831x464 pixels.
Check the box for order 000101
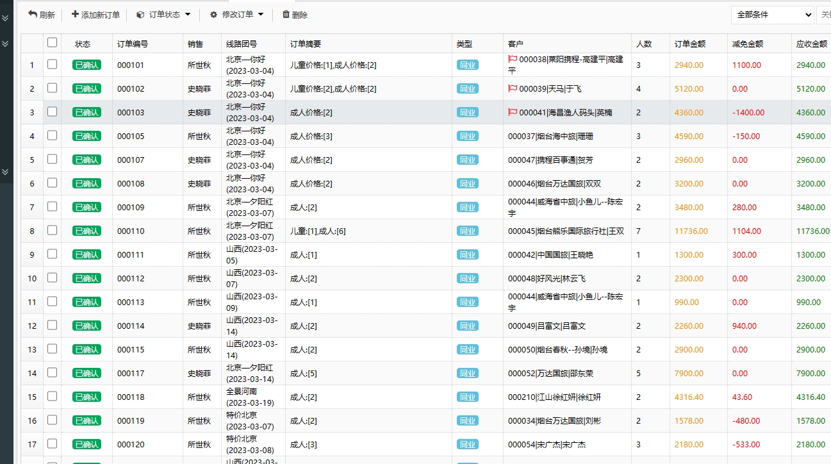(52, 65)
